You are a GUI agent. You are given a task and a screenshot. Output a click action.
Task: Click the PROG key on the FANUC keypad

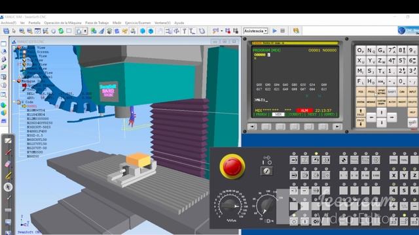(371, 91)
